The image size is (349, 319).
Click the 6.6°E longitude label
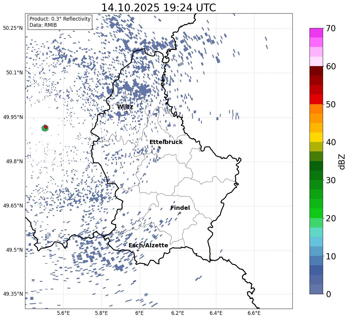tap(254, 313)
